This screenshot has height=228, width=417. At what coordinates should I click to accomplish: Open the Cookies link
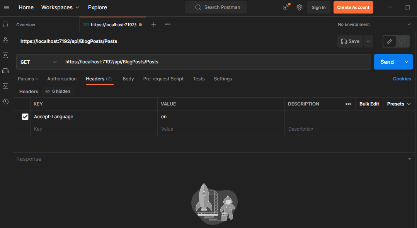402,79
